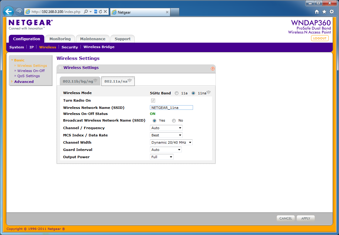The width and height of the screenshot is (339, 235).
Task: Toggle compatibility view icon in address bar
Action: click(96, 11)
